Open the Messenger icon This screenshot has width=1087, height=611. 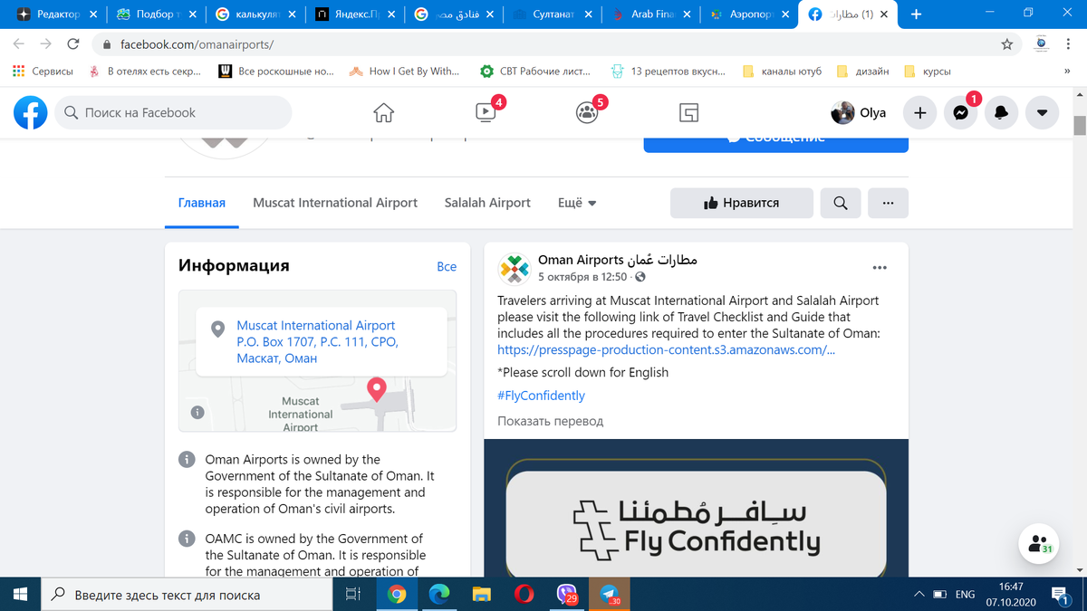(960, 113)
